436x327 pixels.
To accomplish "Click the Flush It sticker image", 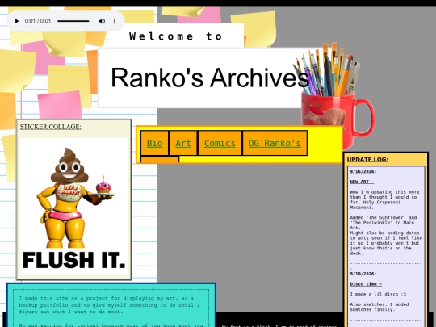I will [74, 206].
